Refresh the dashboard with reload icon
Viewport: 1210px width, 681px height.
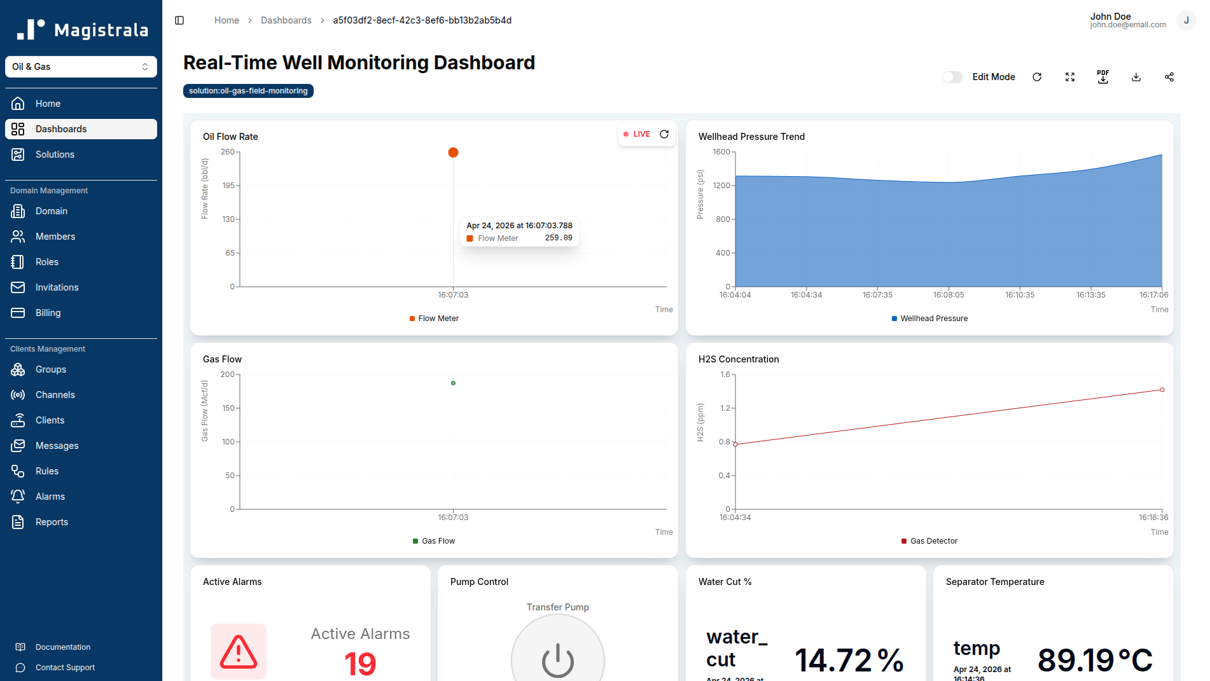(x=1037, y=77)
